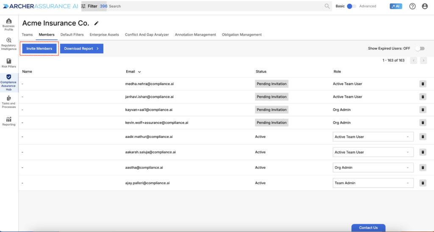This screenshot has height=232, width=434.
Task: Delete aadir.mathur@compliance.ai member
Action: 423,137
